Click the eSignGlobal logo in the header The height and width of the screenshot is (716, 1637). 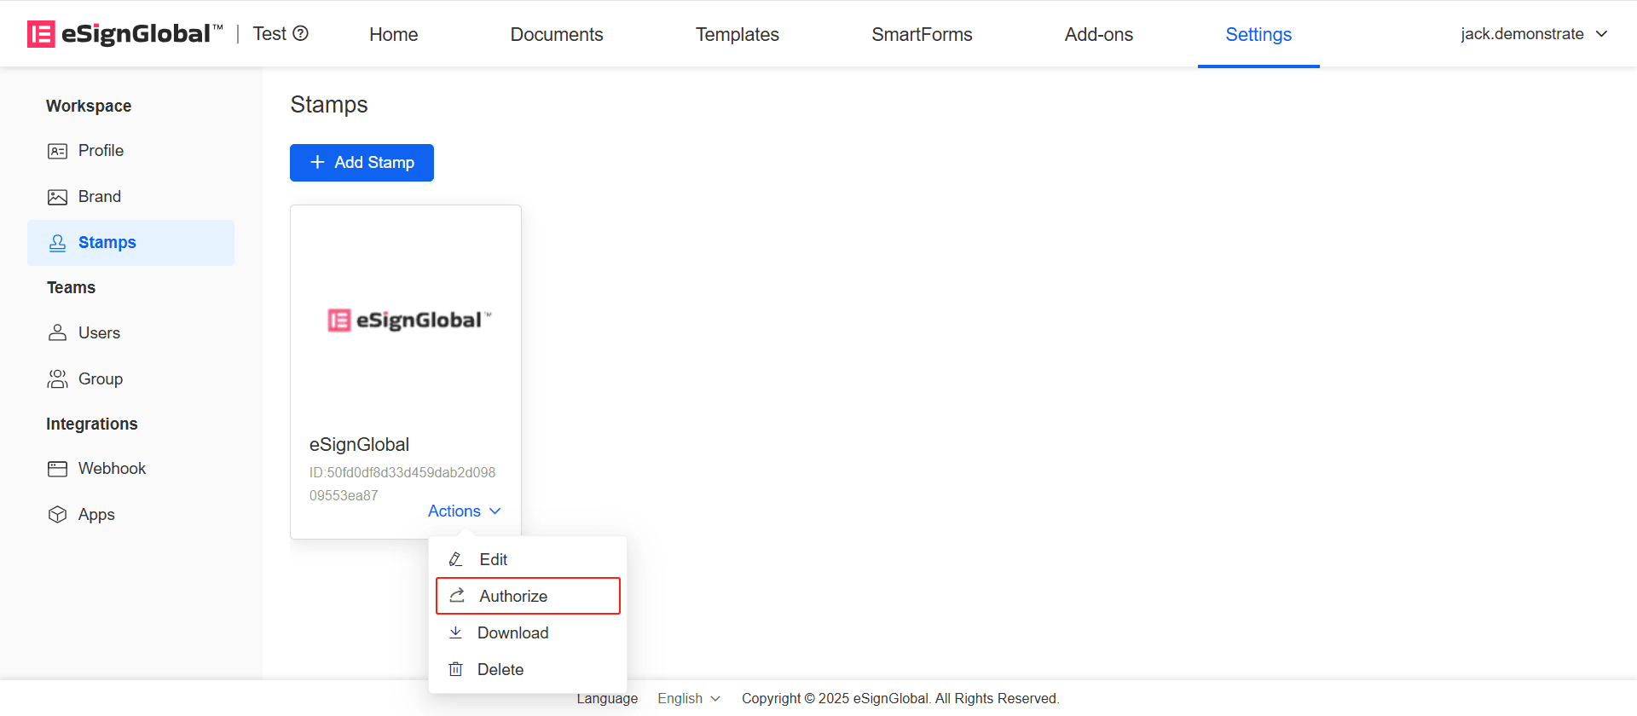click(125, 34)
